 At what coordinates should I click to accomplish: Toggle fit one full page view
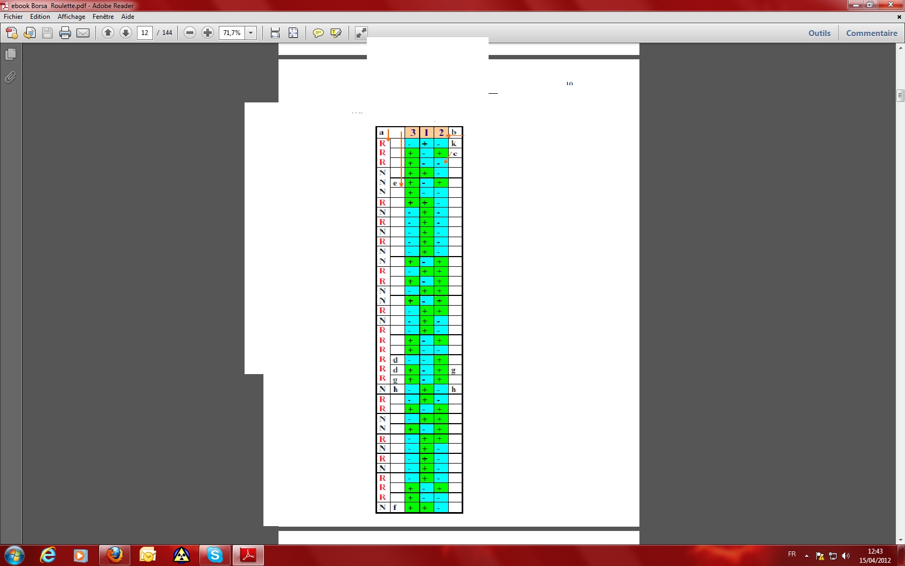point(293,33)
